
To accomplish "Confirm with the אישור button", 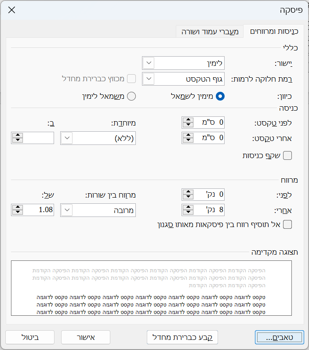I will tap(86, 337).
